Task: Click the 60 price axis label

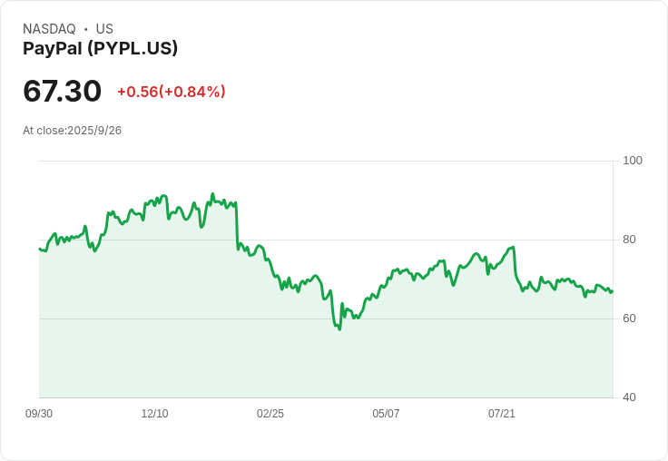Action: click(x=629, y=319)
